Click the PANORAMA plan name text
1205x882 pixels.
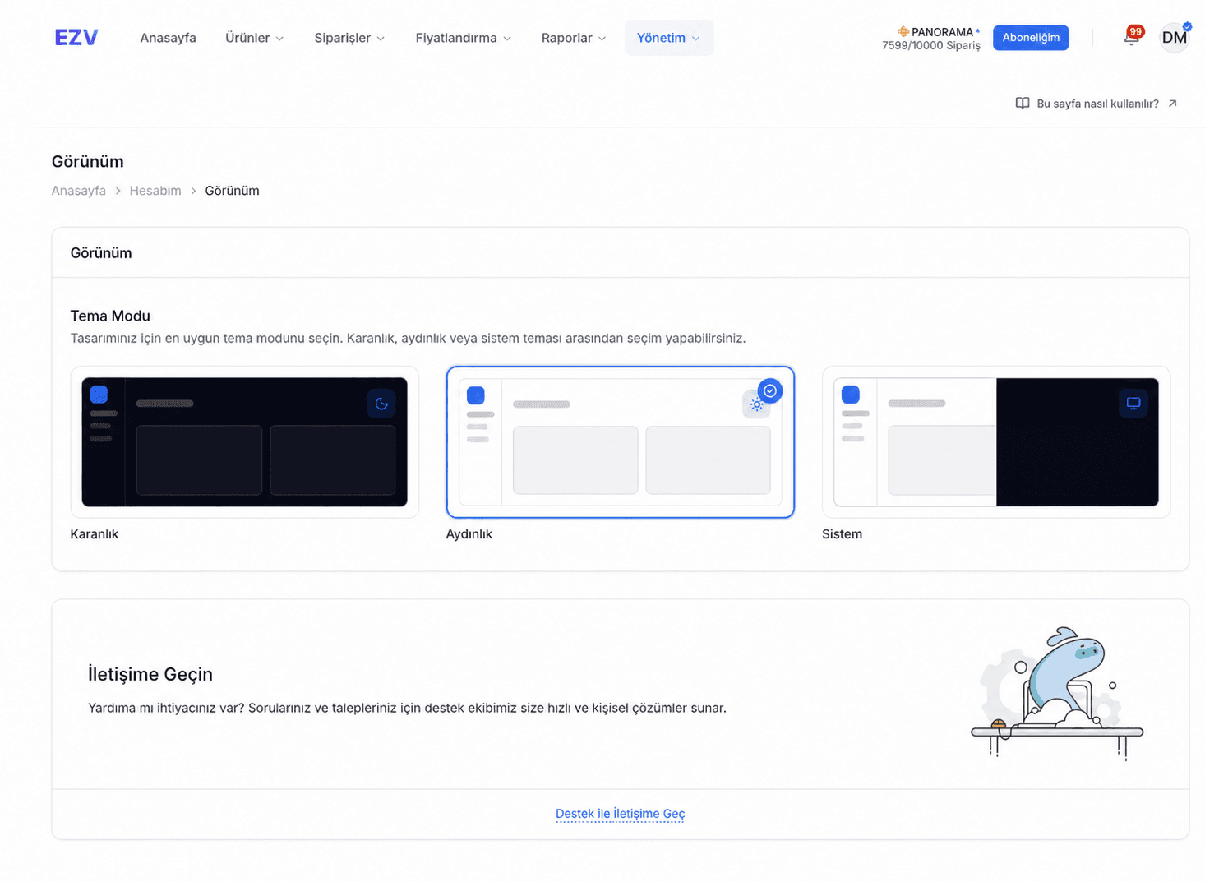tap(942, 32)
